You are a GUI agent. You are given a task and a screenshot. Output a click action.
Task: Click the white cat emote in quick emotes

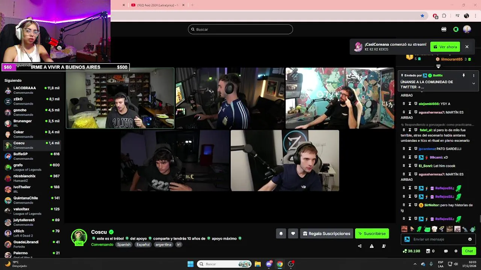pyautogui.click(x=434, y=229)
